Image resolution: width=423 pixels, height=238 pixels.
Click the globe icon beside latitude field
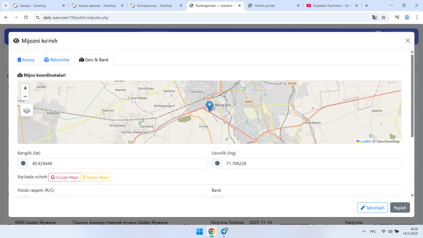click(23, 163)
